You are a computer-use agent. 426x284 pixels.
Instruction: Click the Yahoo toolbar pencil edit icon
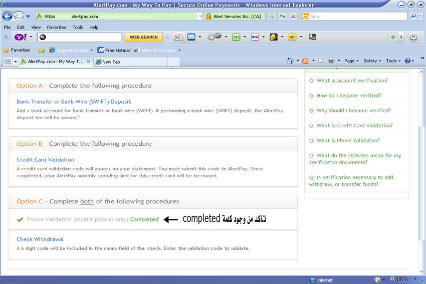(178, 37)
